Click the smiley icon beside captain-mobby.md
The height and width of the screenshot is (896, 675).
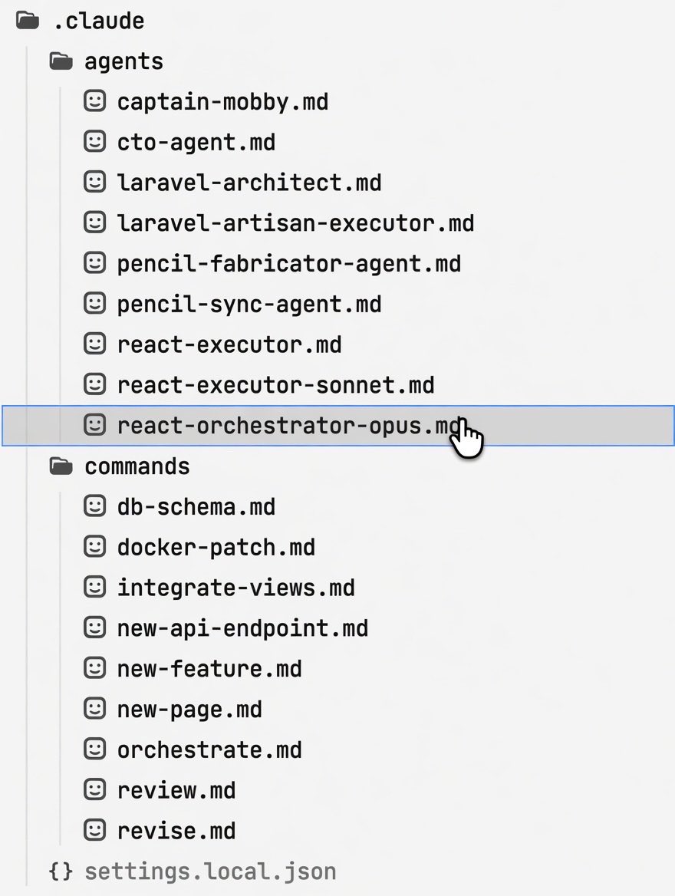coord(95,101)
